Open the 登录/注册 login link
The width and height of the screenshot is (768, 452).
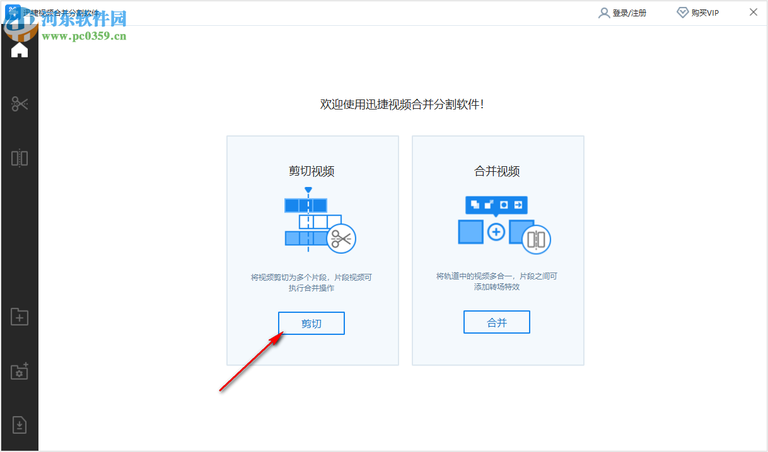[628, 12]
